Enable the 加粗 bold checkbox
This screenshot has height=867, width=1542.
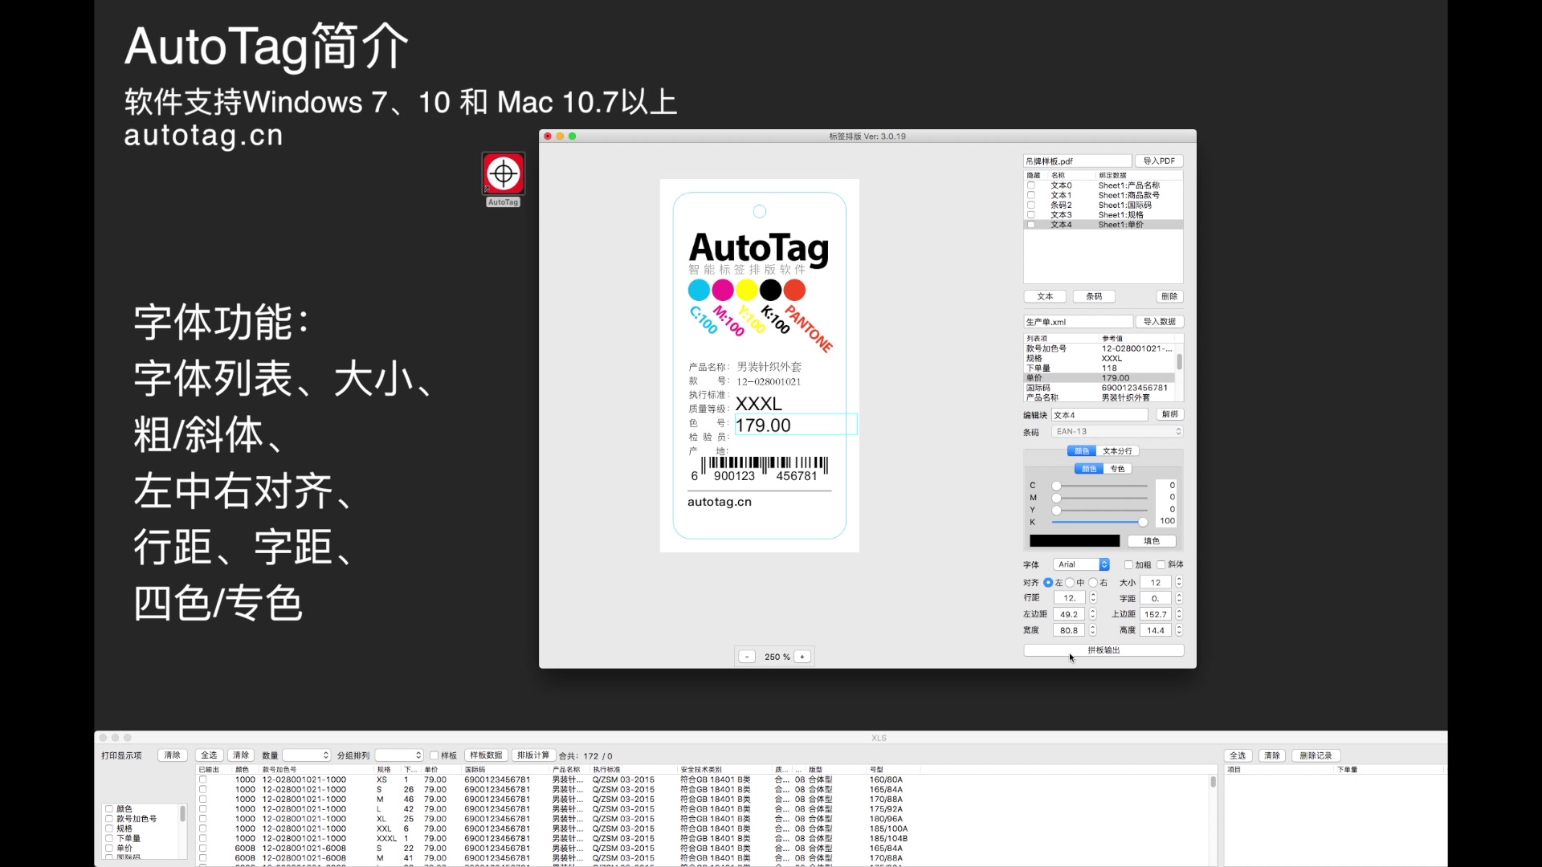click(x=1128, y=564)
